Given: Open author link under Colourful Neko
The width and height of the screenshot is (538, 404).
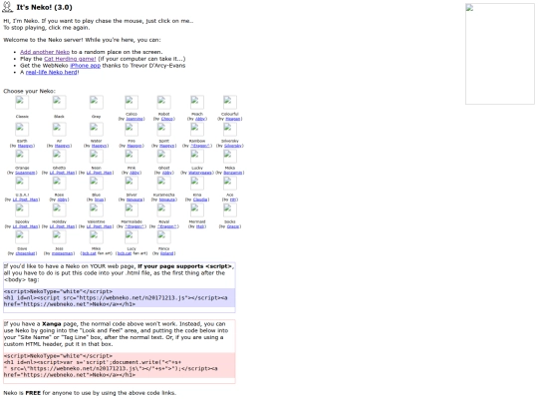Looking at the screenshot, I should [233, 119].
